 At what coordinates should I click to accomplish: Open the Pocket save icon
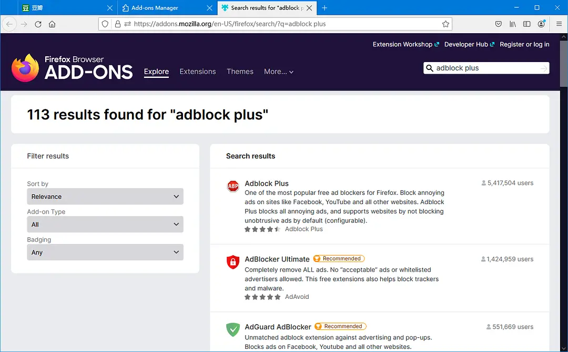498,24
